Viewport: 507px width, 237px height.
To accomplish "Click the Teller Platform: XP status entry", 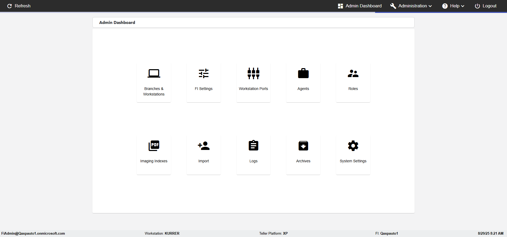I will click(x=273, y=233).
